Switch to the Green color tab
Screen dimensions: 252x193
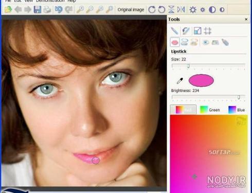pos(210,110)
